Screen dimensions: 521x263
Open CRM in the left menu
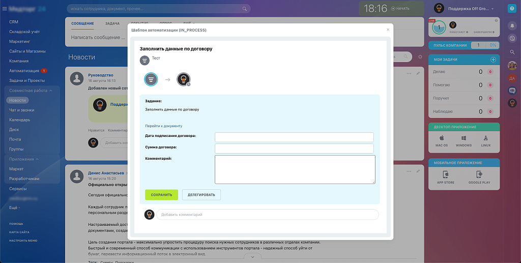point(14,22)
